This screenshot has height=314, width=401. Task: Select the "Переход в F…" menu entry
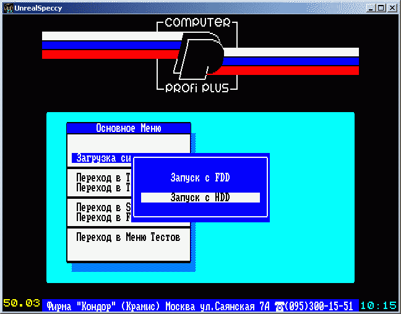pos(102,217)
